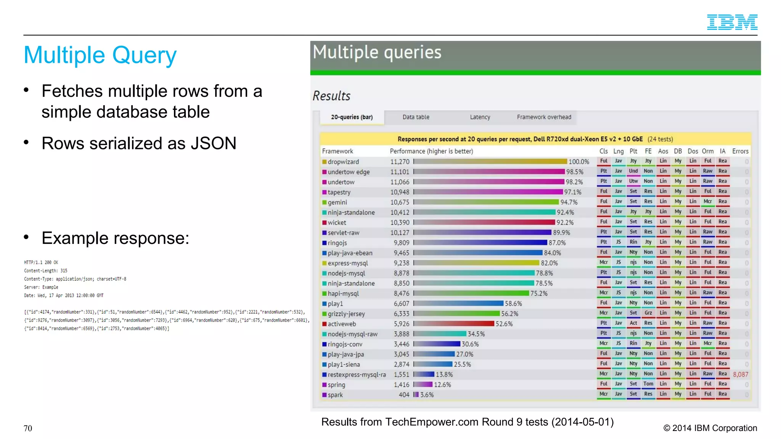Image resolution: width=781 pixels, height=439 pixels.
Task: Click the hapi-mysql performance bar
Action: (471, 293)
